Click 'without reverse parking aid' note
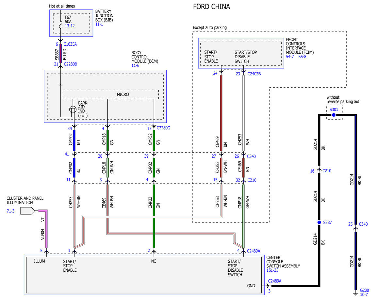This screenshot has width=392, height=302. pyautogui.click(x=343, y=100)
